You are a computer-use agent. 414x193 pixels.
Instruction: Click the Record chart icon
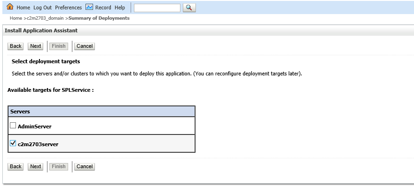(89, 7)
